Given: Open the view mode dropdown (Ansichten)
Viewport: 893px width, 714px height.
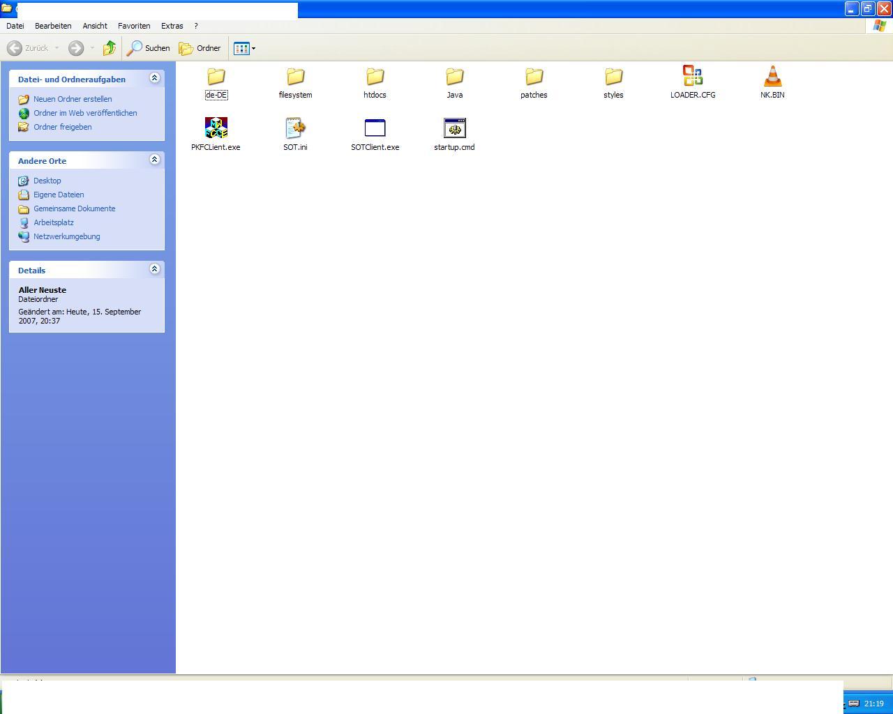Looking at the screenshot, I should coord(244,48).
